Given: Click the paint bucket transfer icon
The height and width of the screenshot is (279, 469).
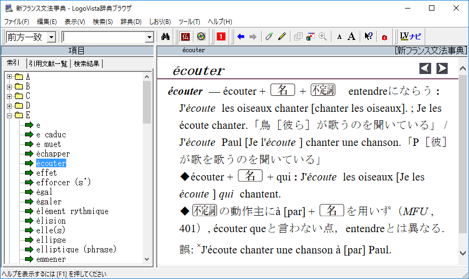Looking at the screenshot, I should [x=311, y=37].
